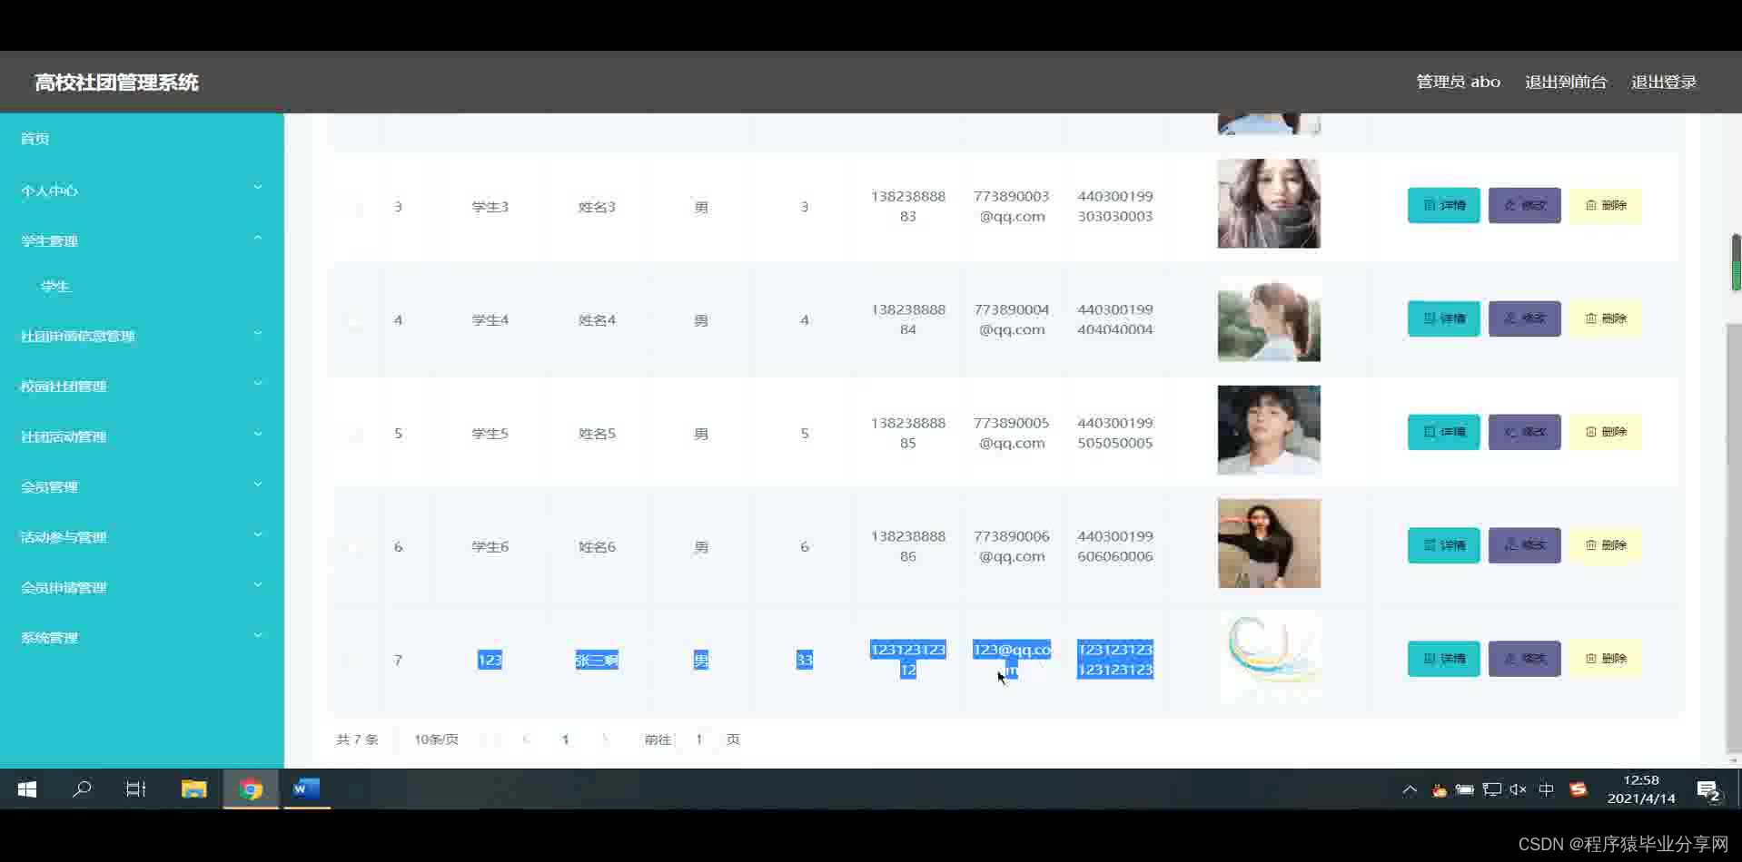Click 删除 for student 学生3
Image resolution: width=1742 pixels, height=862 pixels.
1605,205
